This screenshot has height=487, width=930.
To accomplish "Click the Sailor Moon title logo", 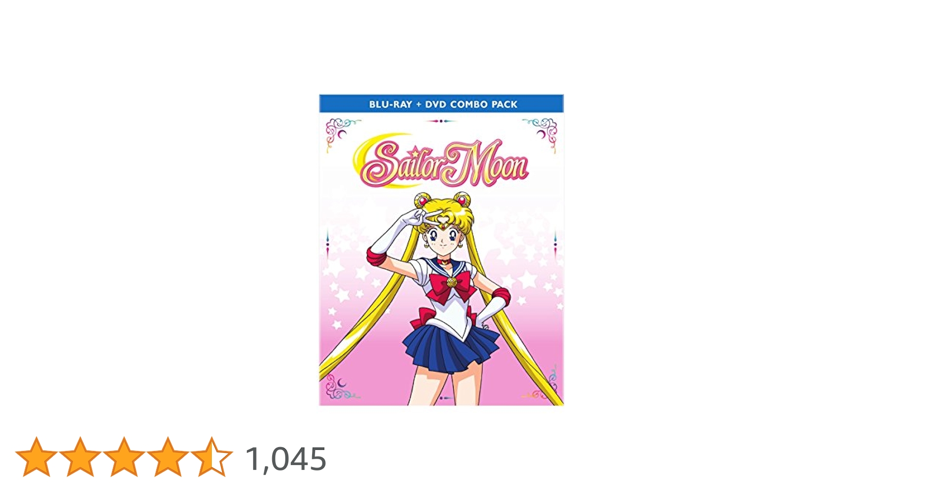I will click(x=444, y=164).
